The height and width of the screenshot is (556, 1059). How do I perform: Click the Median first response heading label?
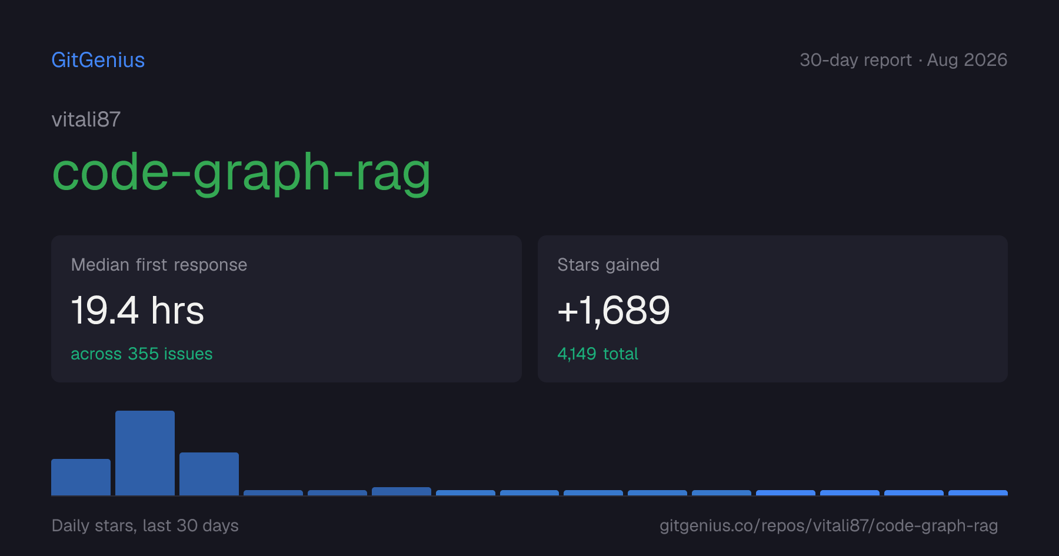[x=159, y=265]
